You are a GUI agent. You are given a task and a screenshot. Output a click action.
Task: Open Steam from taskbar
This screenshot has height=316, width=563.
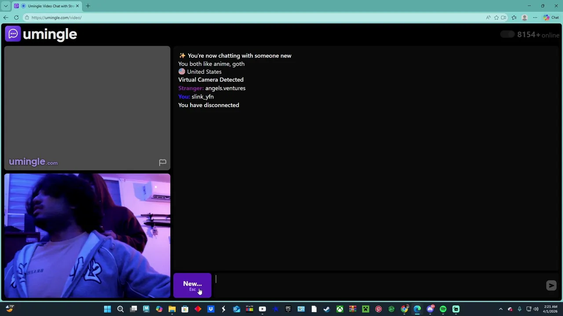click(x=327, y=309)
